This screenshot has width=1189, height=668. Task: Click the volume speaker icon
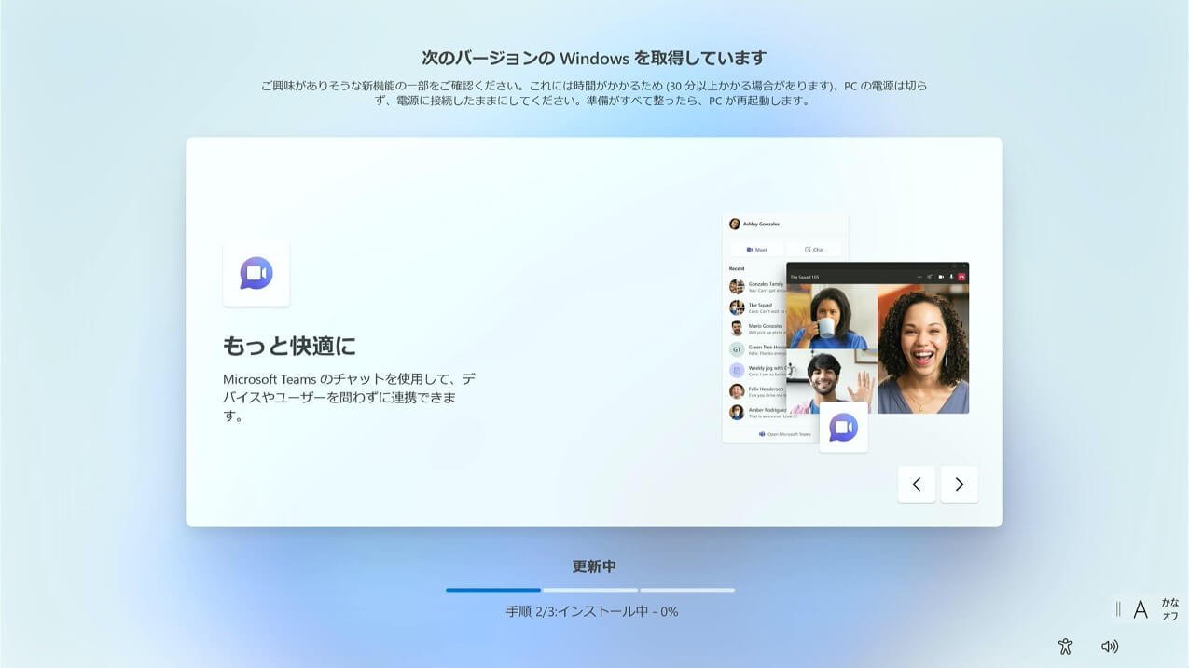pyautogui.click(x=1110, y=646)
